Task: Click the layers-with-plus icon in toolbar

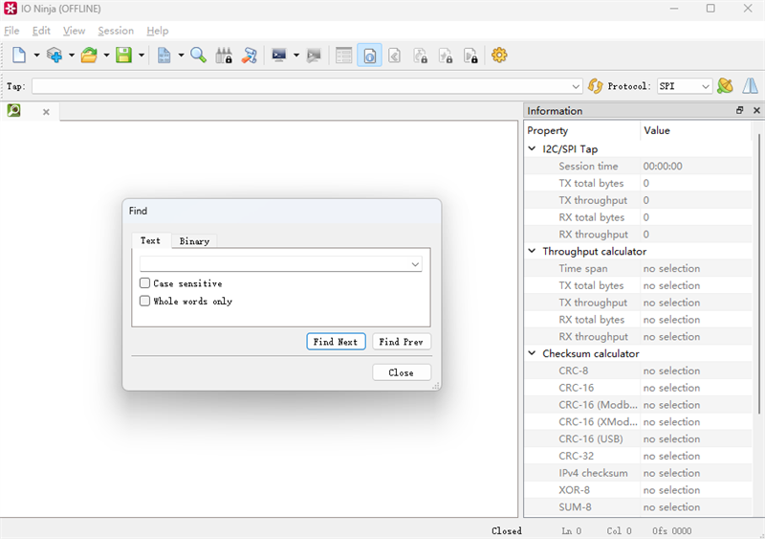Action: (55, 56)
